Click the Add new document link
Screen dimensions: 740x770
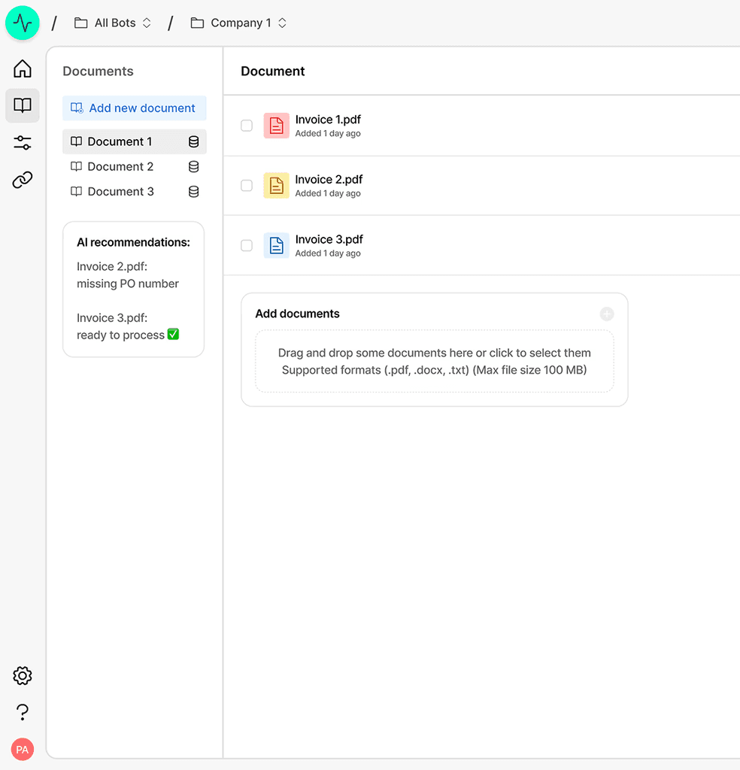point(134,108)
